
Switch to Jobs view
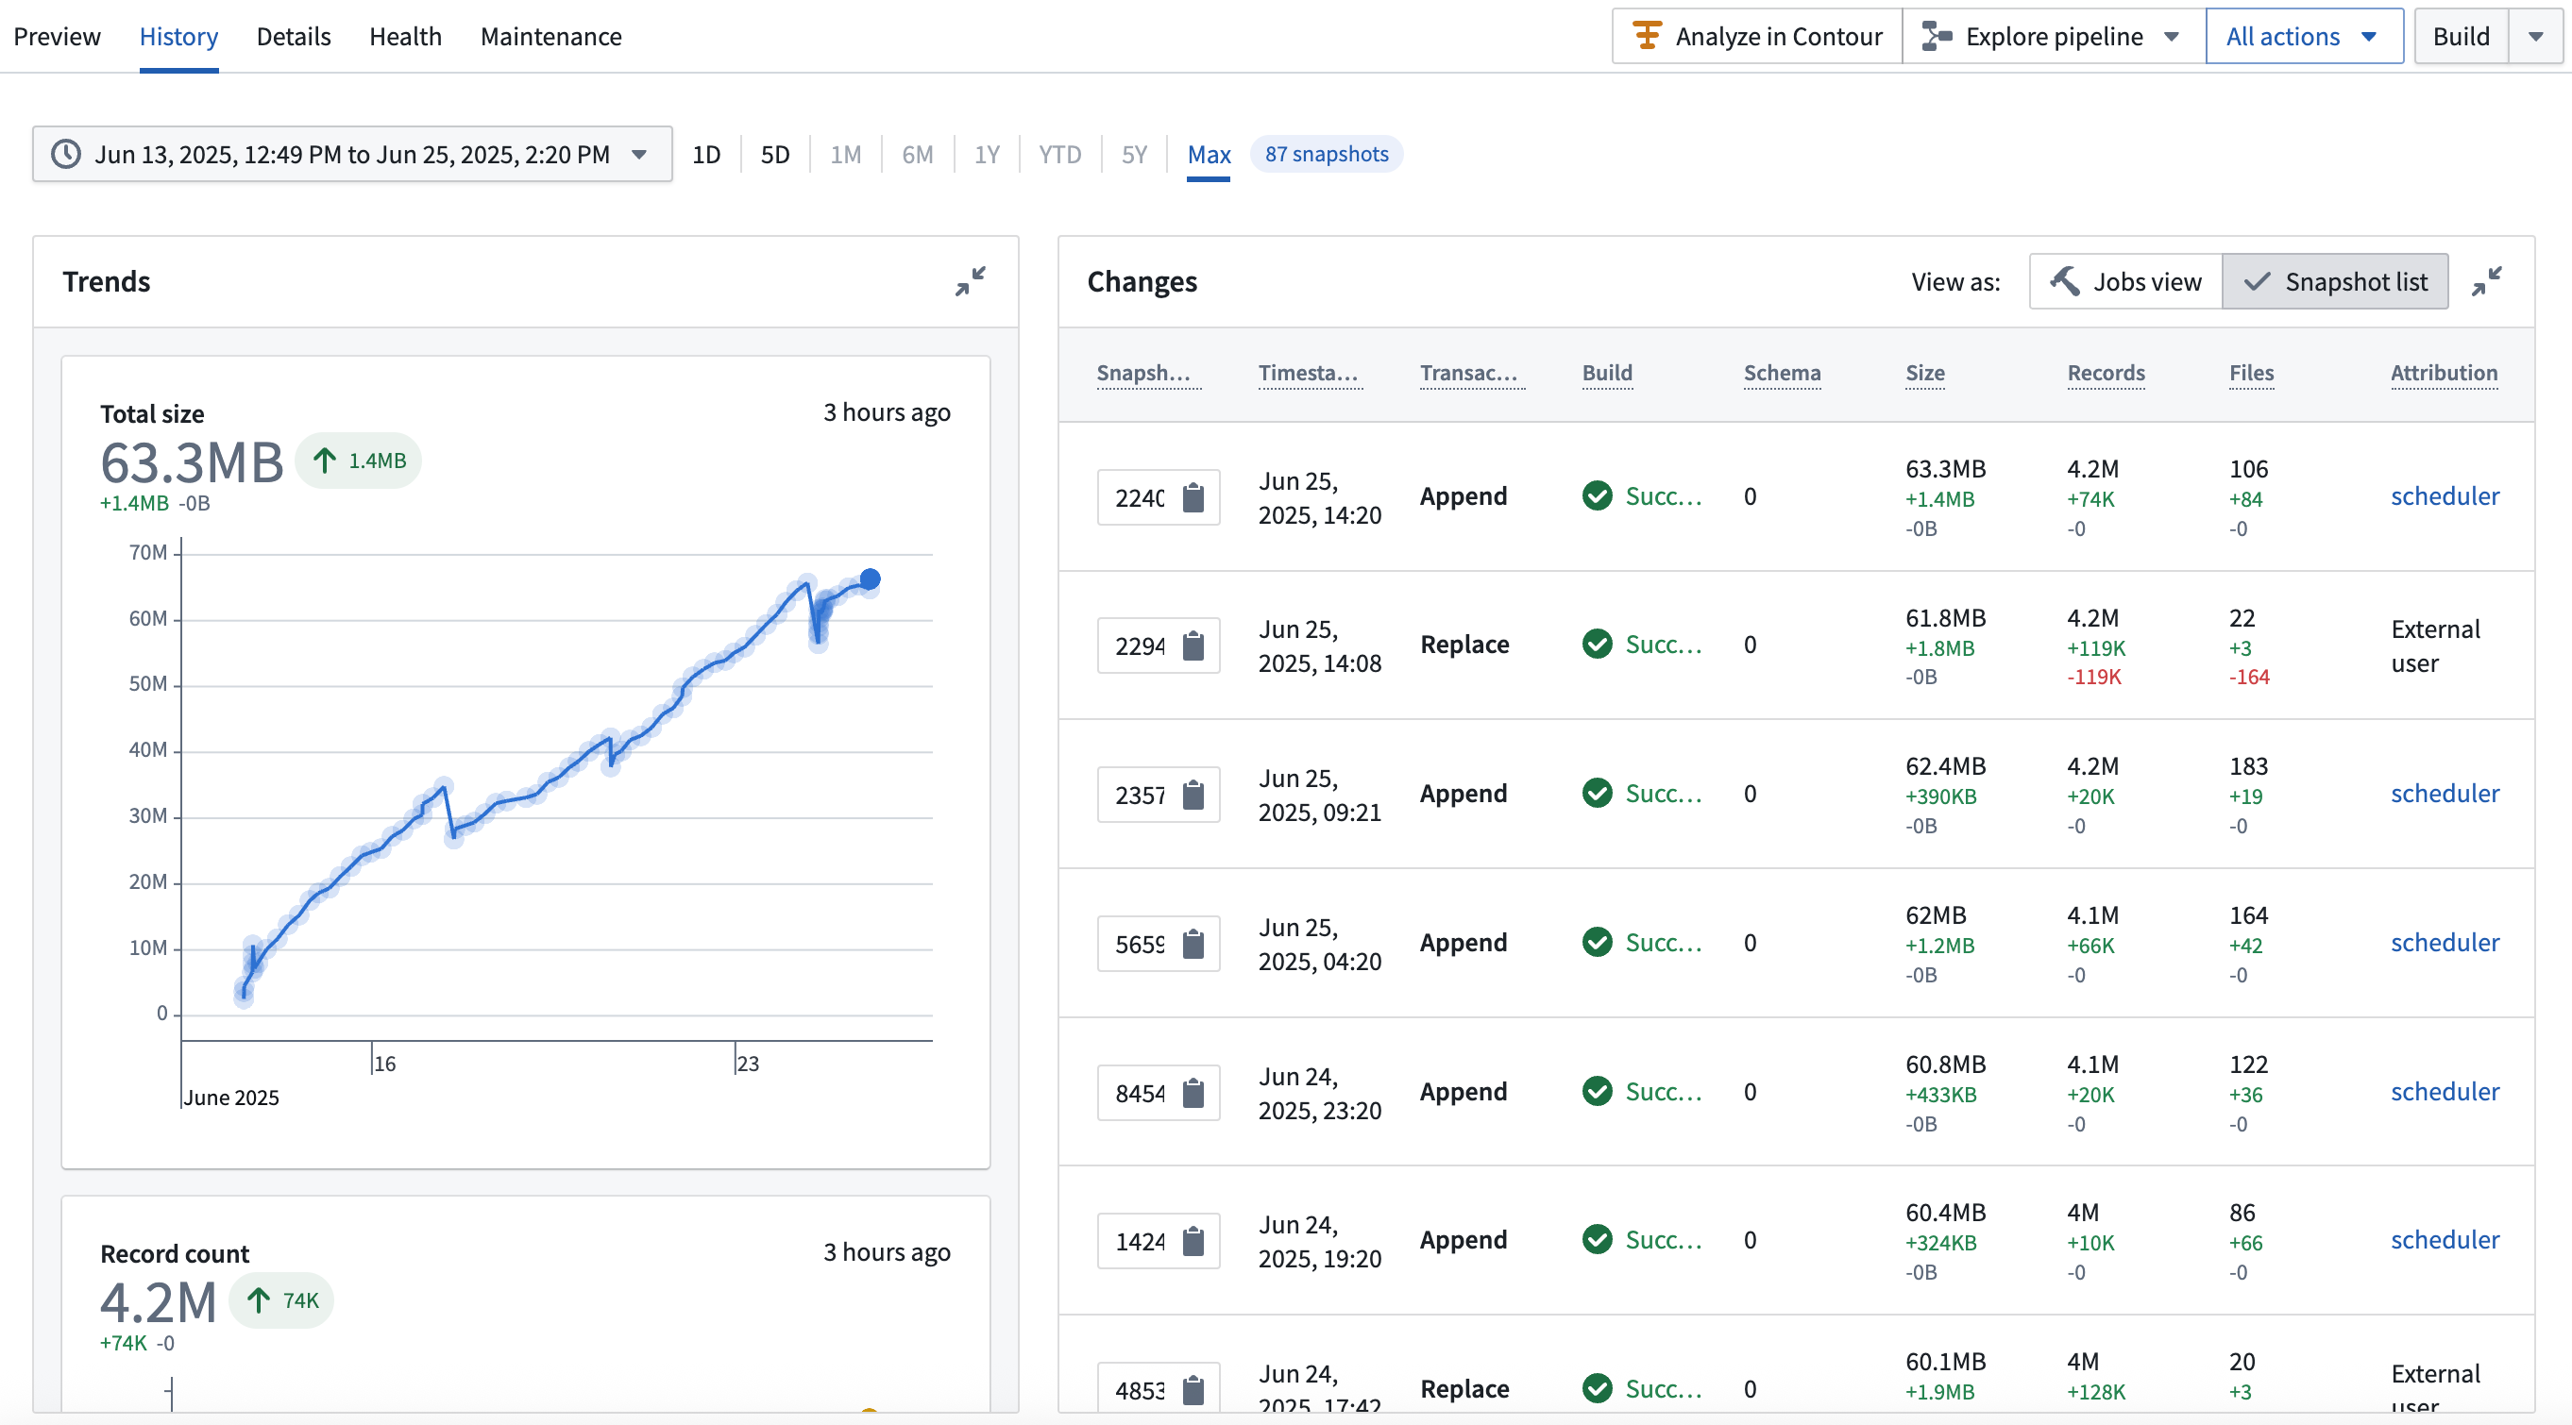point(2125,281)
